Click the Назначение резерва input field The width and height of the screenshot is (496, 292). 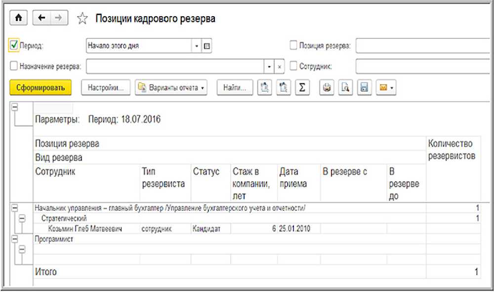(175, 66)
